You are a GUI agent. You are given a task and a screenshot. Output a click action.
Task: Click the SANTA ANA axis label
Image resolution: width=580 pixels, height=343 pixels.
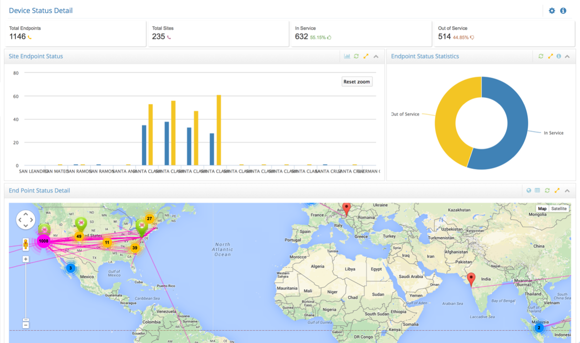coord(124,171)
